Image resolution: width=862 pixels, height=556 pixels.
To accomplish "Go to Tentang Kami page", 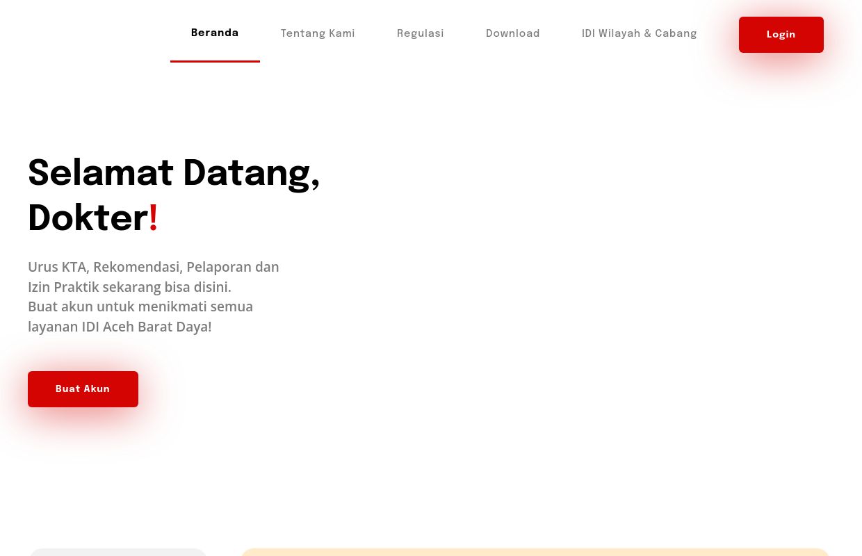I will (x=318, y=33).
